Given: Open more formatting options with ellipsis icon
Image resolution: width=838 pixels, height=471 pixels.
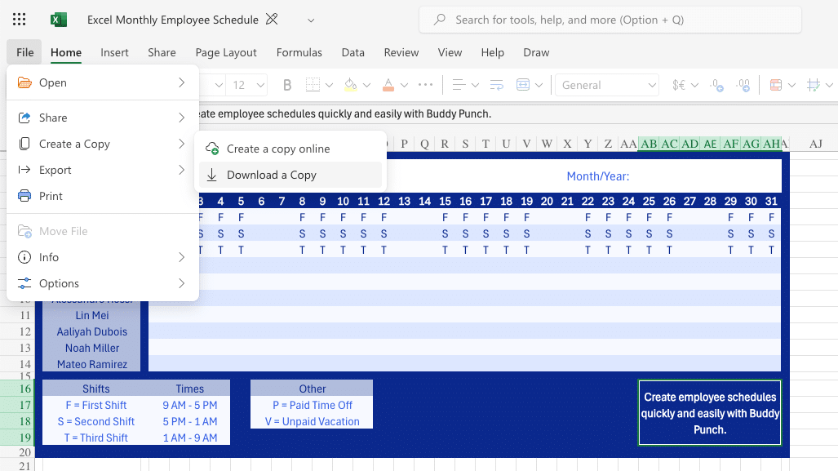Looking at the screenshot, I should [x=425, y=85].
